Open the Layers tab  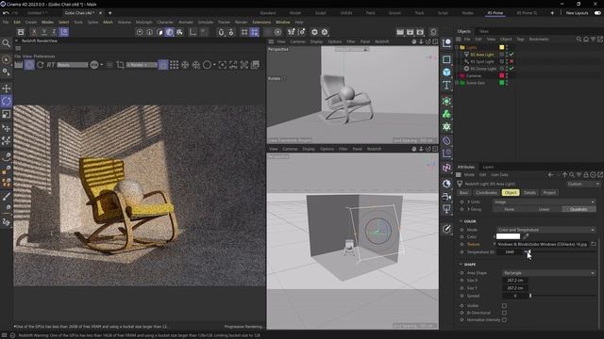click(x=488, y=168)
